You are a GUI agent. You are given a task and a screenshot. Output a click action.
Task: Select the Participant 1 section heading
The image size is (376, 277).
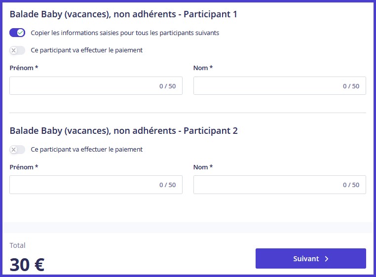[x=123, y=14]
